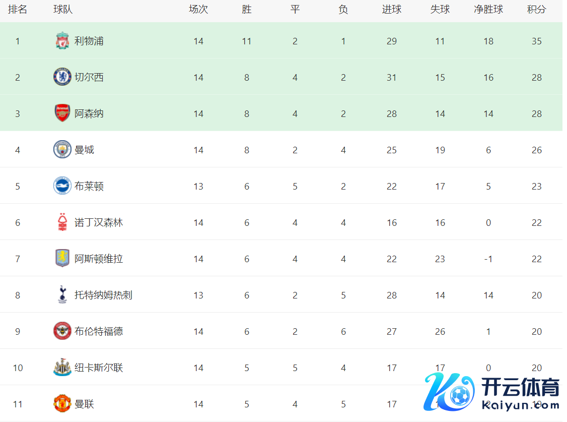Select the 布伦特福德 team name
The width and height of the screenshot is (567, 422).
[99, 332]
